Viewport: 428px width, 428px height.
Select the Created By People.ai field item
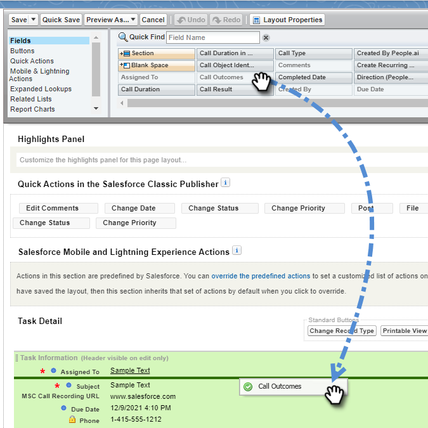(391, 53)
